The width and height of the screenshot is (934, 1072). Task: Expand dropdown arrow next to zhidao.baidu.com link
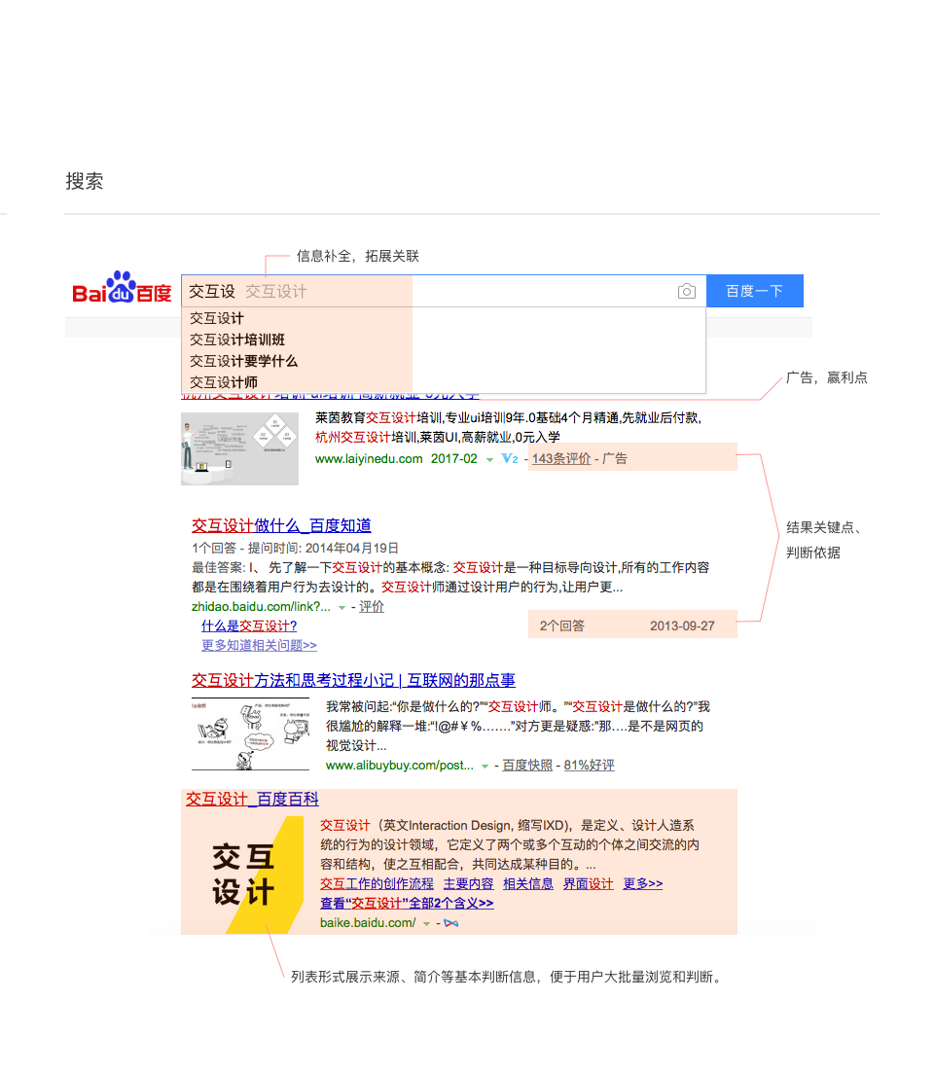point(341,608)
